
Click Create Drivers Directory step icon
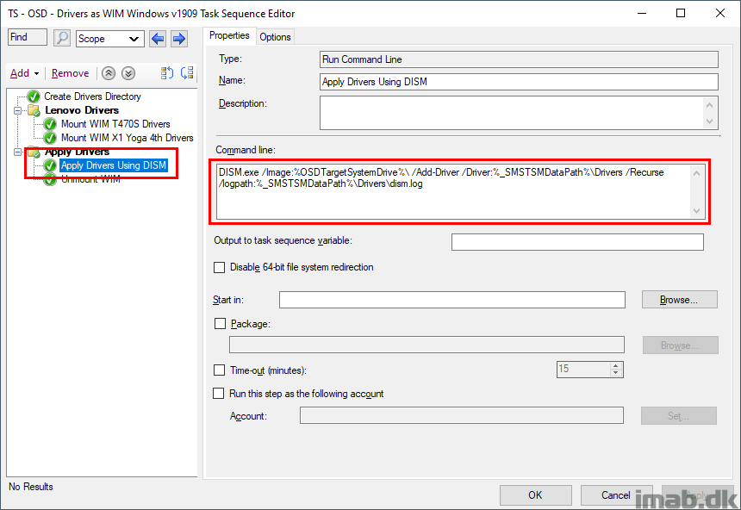(x=34, y=96)
